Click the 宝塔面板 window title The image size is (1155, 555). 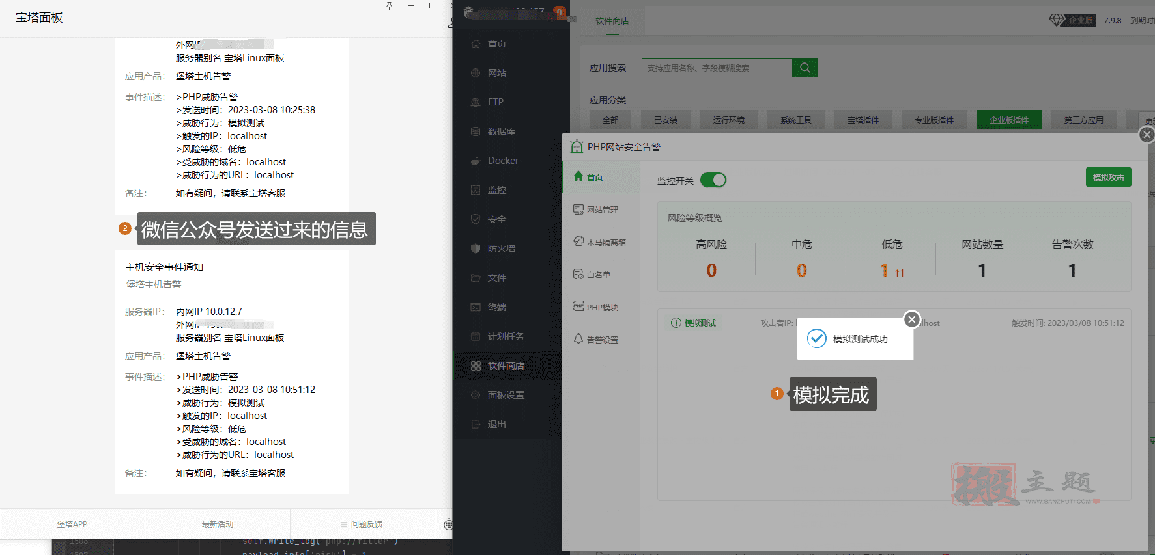pyautogui.click(x=39, y=18)
